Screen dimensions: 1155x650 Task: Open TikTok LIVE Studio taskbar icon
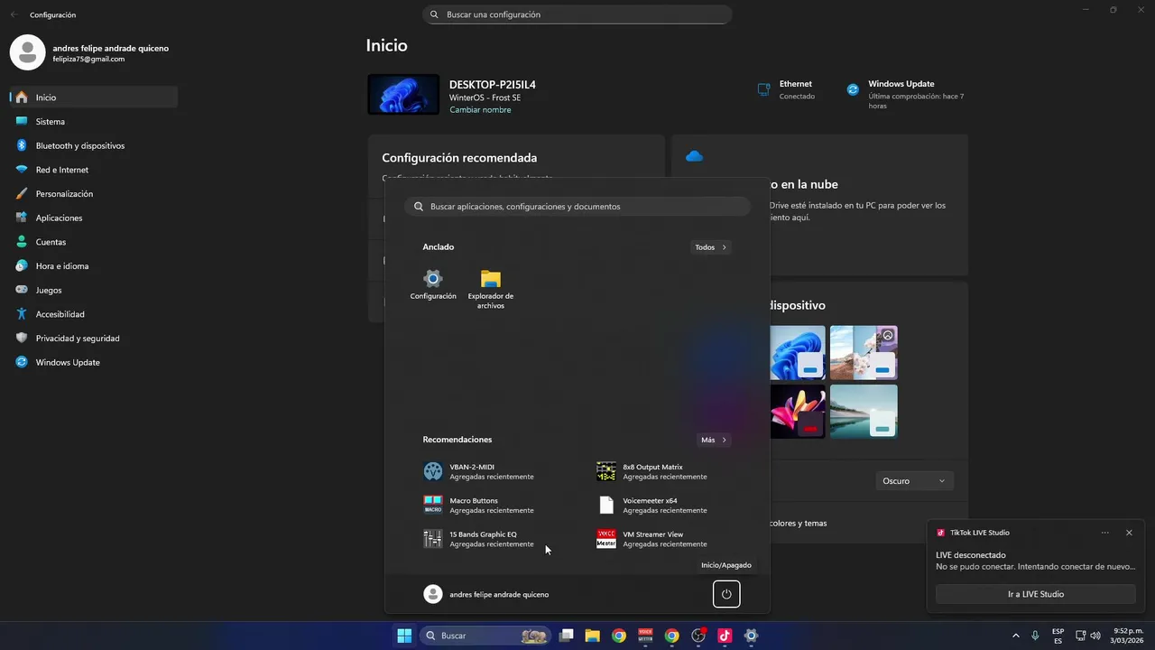(x=725, y=636)
